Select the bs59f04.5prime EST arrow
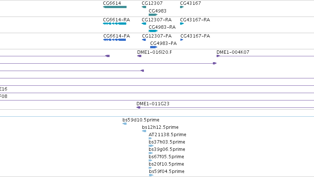 [151, 175]
